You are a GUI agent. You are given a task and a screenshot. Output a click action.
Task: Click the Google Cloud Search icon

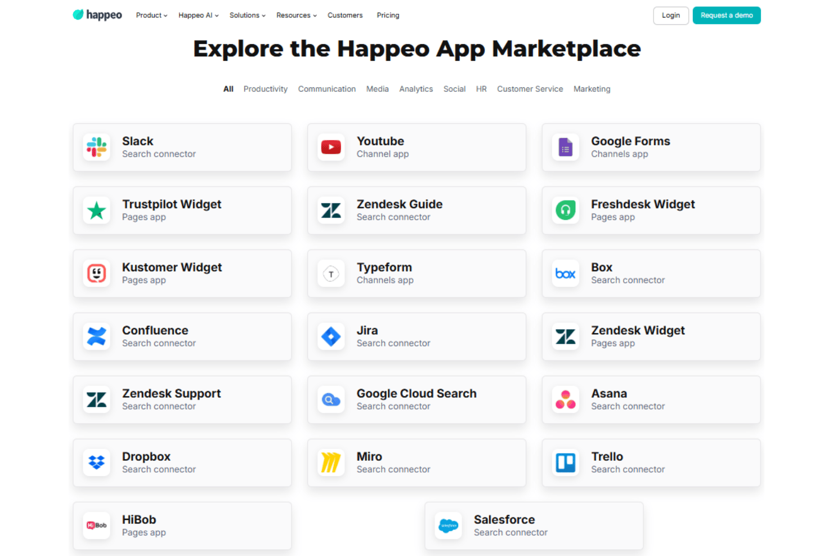tap(331, 399)
